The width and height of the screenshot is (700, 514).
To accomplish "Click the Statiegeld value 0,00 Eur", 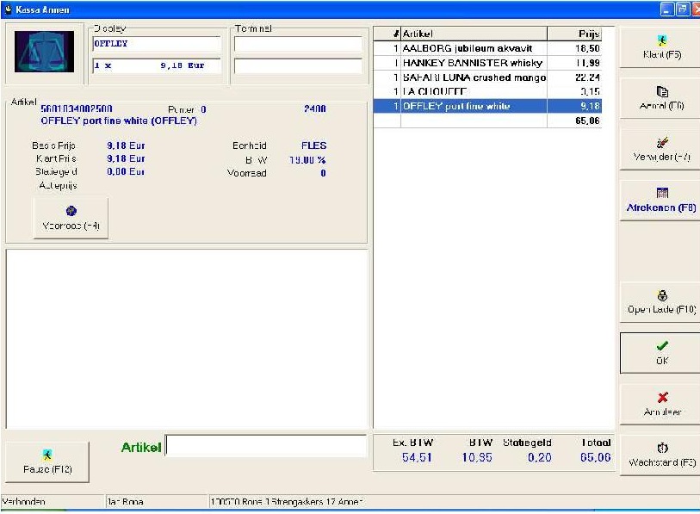I will pos(126,171).
